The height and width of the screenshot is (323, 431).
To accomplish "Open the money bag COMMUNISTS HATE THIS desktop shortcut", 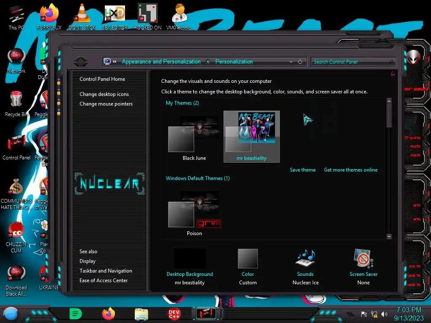I will (x=16, y=194).
